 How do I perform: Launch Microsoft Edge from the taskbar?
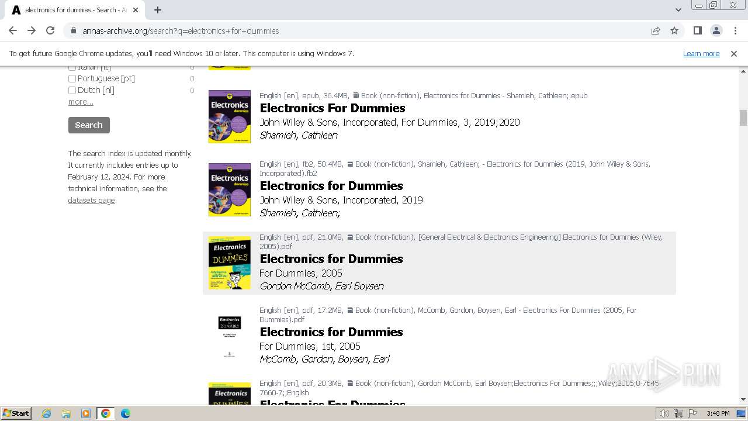[126, 413]
